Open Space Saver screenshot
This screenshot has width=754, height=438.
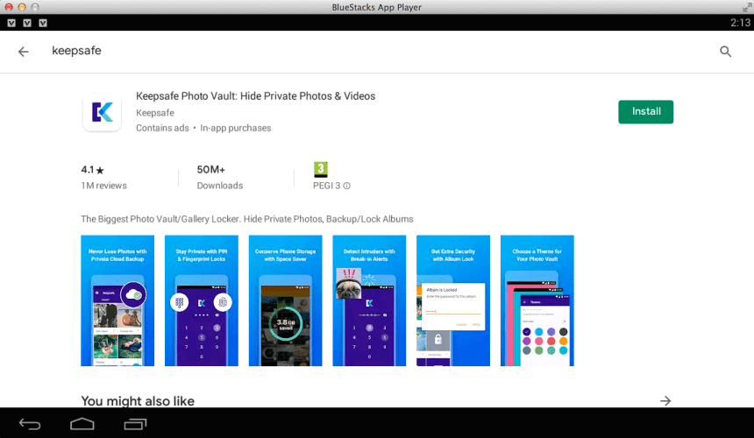tap(285, 300)
